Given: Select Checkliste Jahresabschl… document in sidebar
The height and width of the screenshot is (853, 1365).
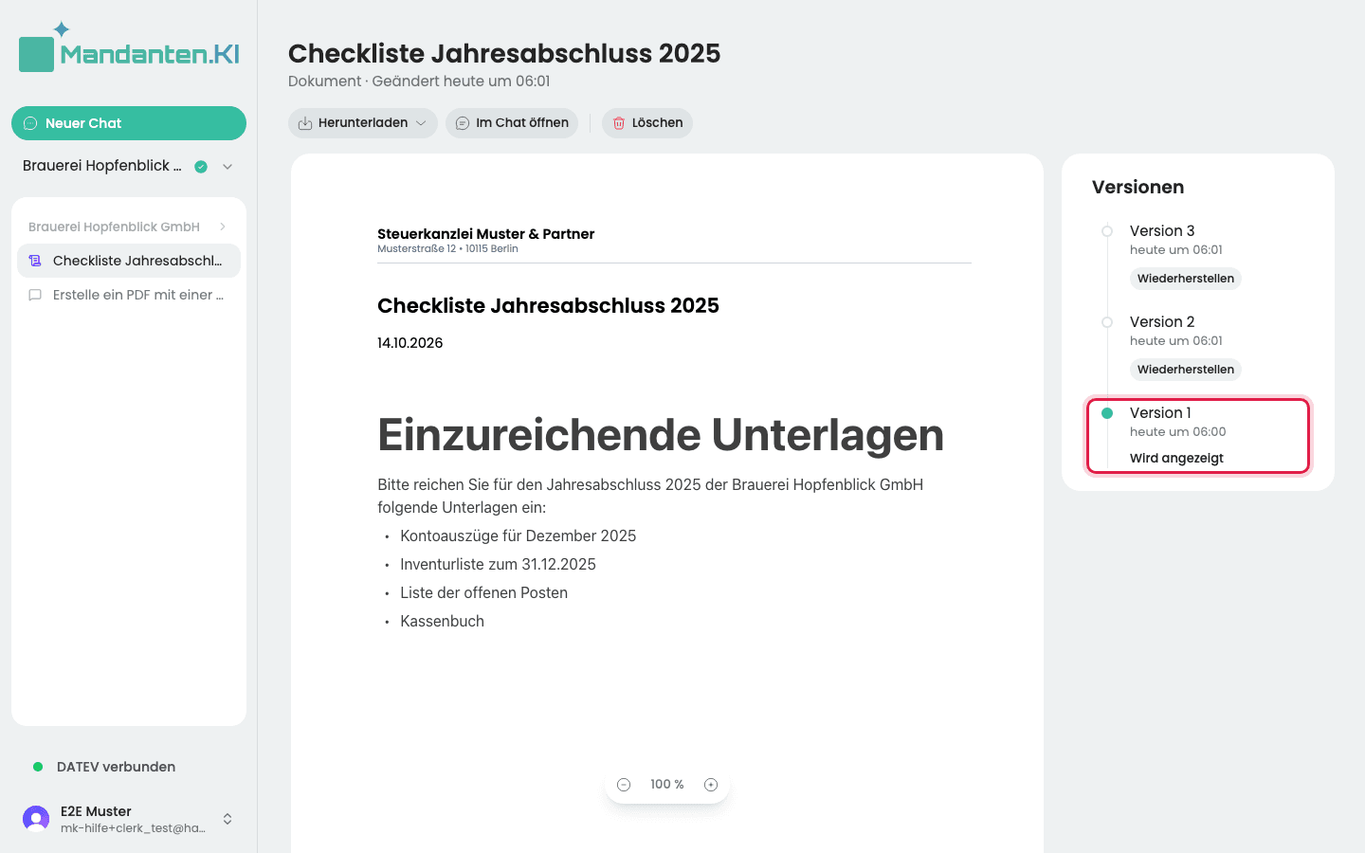Looking at the screenshot, I should point(129,261).
